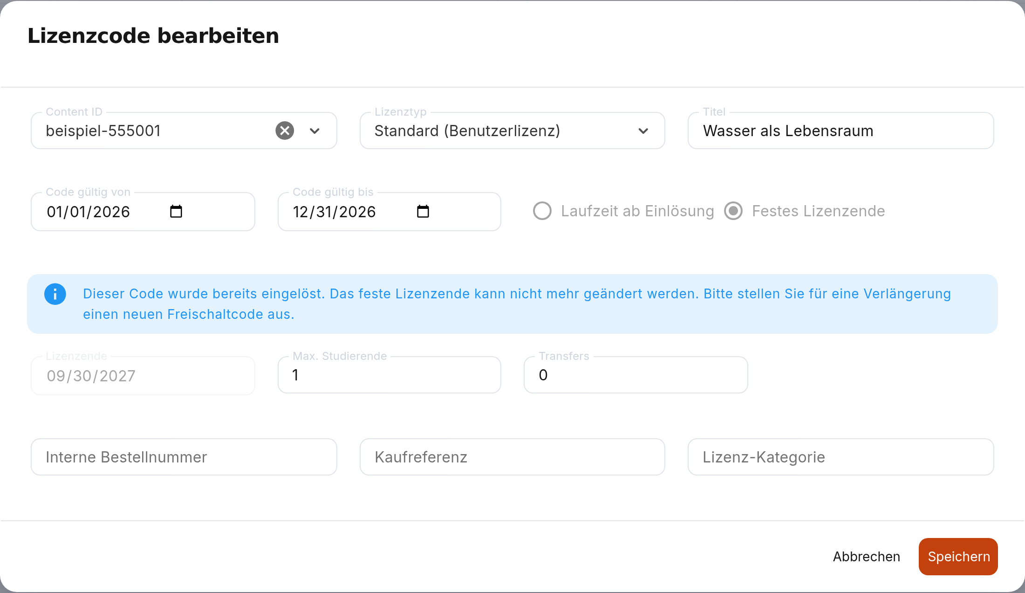Open calendar picker for Code gültig bis
Image resolution: width=1025 pixels, height=593 pixels.
pyautogui.click(x=423, y=212)
